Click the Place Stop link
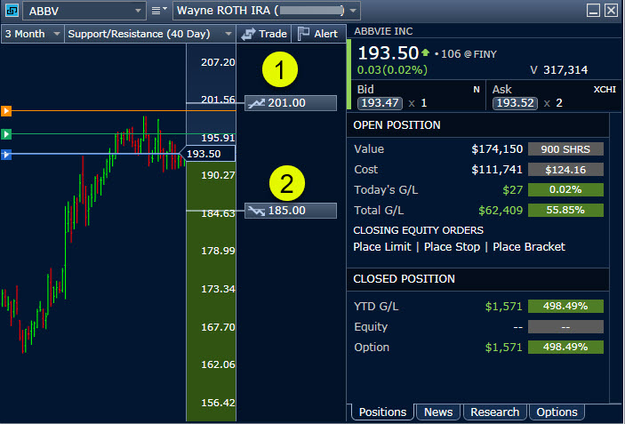625x424 pixels. click(x=454, y=246)
